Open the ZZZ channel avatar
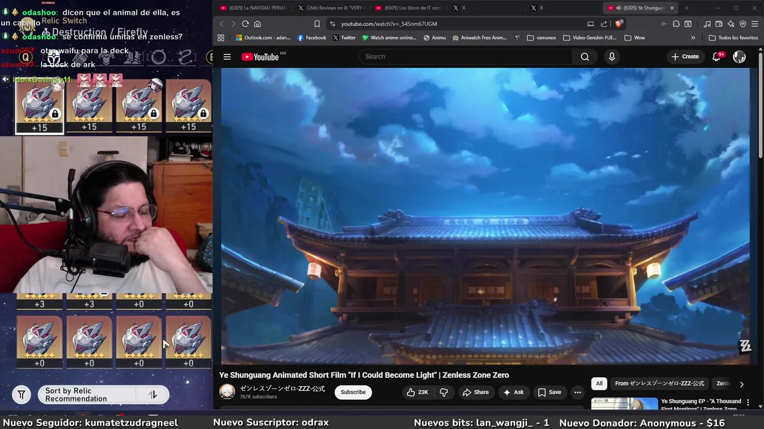 [x=227, y=391]
